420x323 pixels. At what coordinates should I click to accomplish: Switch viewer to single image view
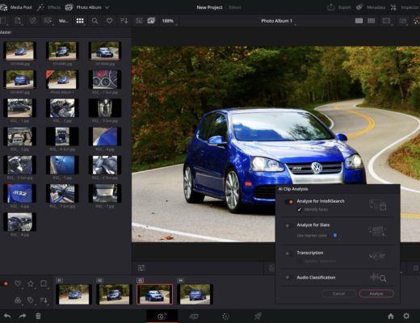(x=359, y=21)
